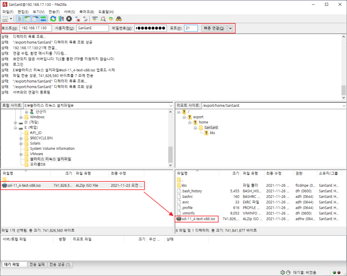Expand the Windows folder in local tree
This screenshot has width=347, height=276.
pyautogui.click(x=21, y=117)
